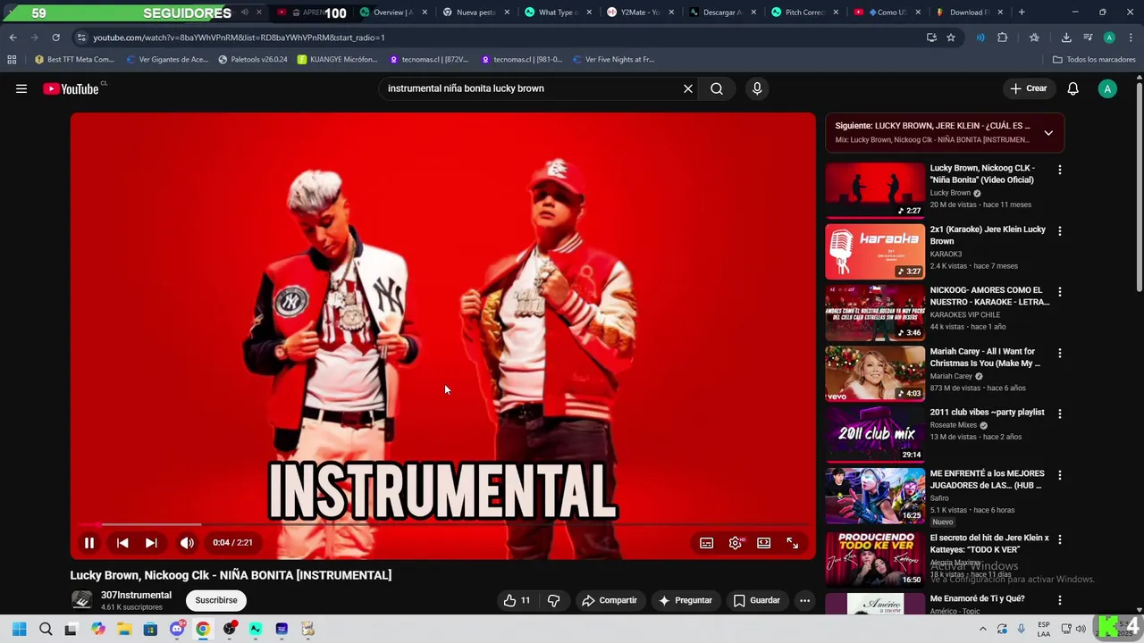
Task: Play the Niña Bonita Video Oficial thumbnail
Action: point(875,189)
